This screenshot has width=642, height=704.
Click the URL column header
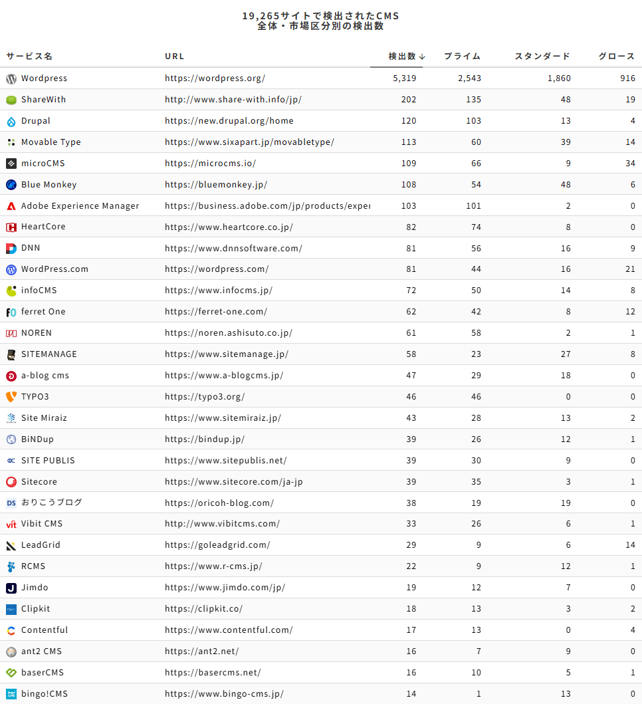pos(175,57)
